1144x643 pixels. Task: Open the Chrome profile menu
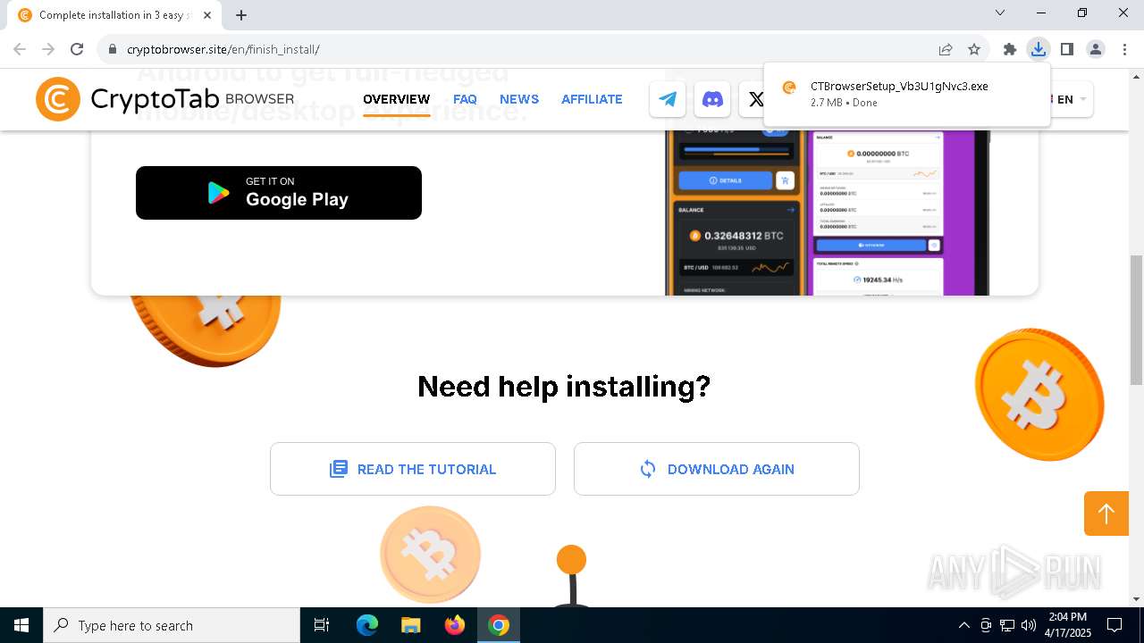pos(1096,49)
